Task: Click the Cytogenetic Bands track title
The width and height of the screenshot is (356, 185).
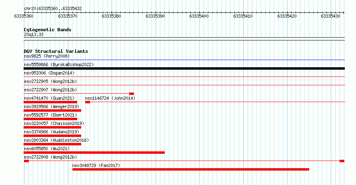Action: (48, 30)
